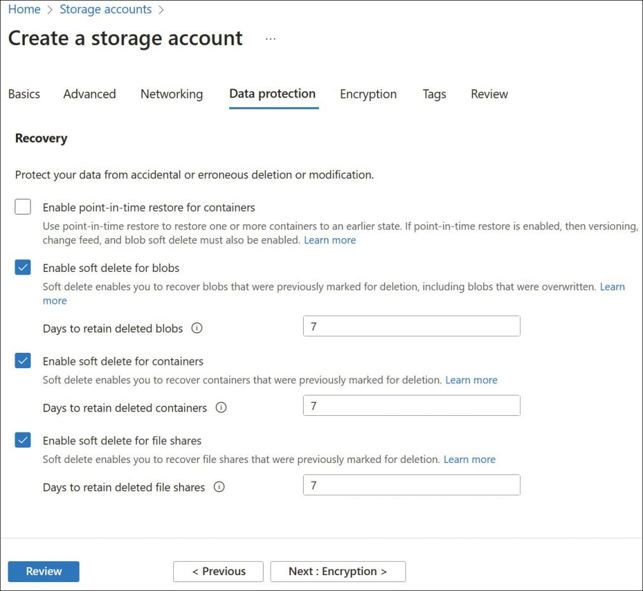The image size is (643, 591).
Task: Click the Create a storage account title
Action: (x=125, y=38)
